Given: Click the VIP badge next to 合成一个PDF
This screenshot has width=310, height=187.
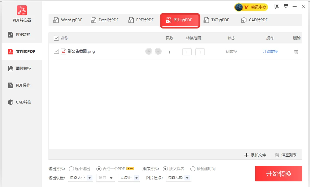Looking at the screenshot, I should click(x=130, y=169).
